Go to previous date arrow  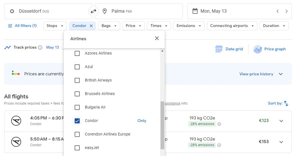click(277, 11)
